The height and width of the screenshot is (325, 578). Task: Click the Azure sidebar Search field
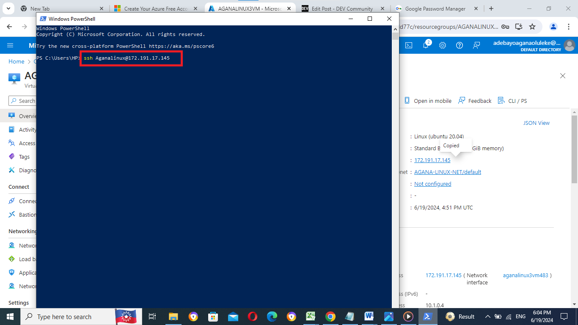pyautogui.click(x=22, y=101)
